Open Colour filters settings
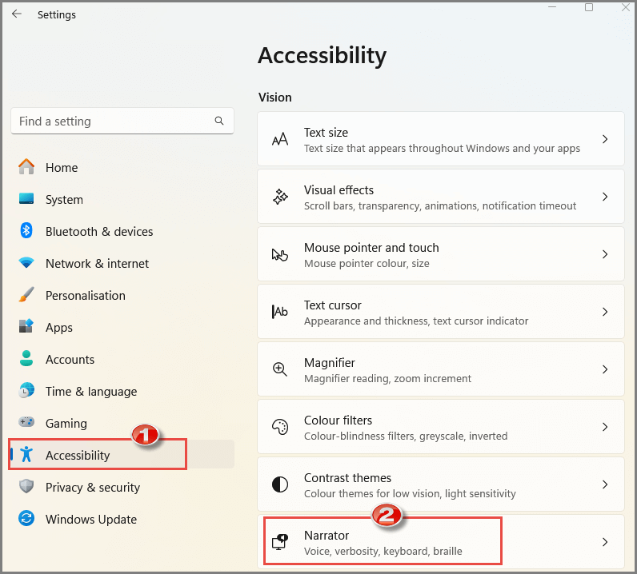Viewport: 637px width, 574px height. point(441,427)
